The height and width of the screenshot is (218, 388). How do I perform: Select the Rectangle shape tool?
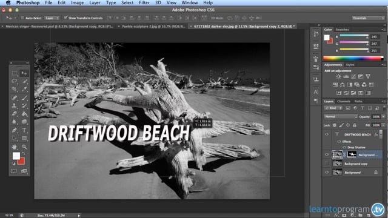coord(24,138)
